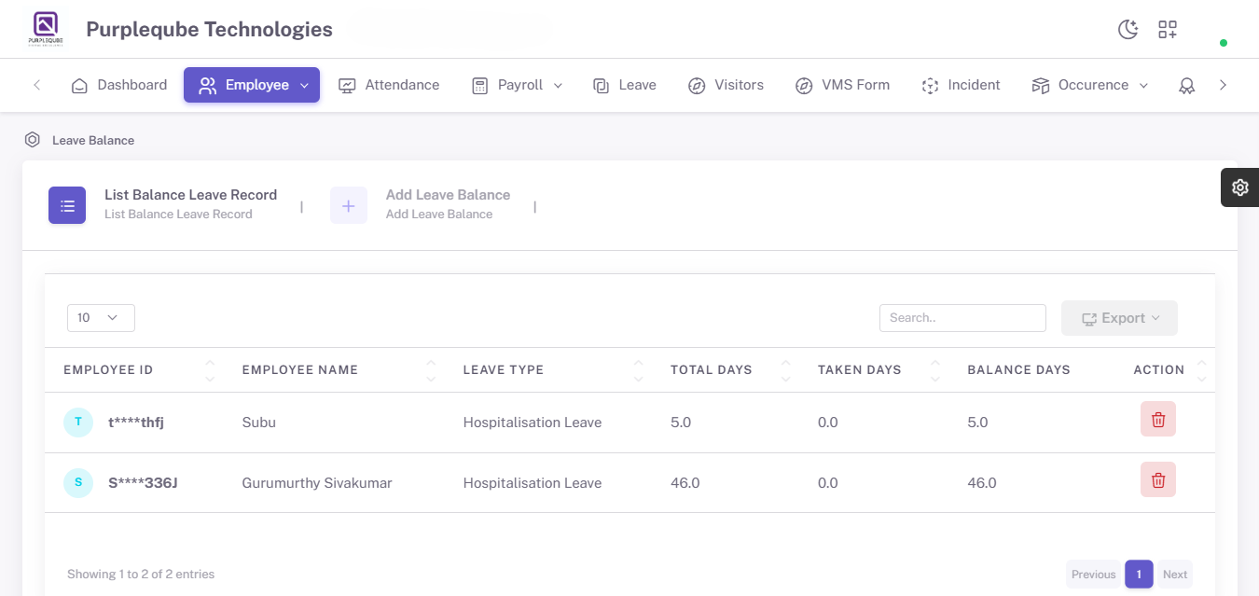Open the Export dropdown button
This screenshot has width=1259, height=596.
1119,318
